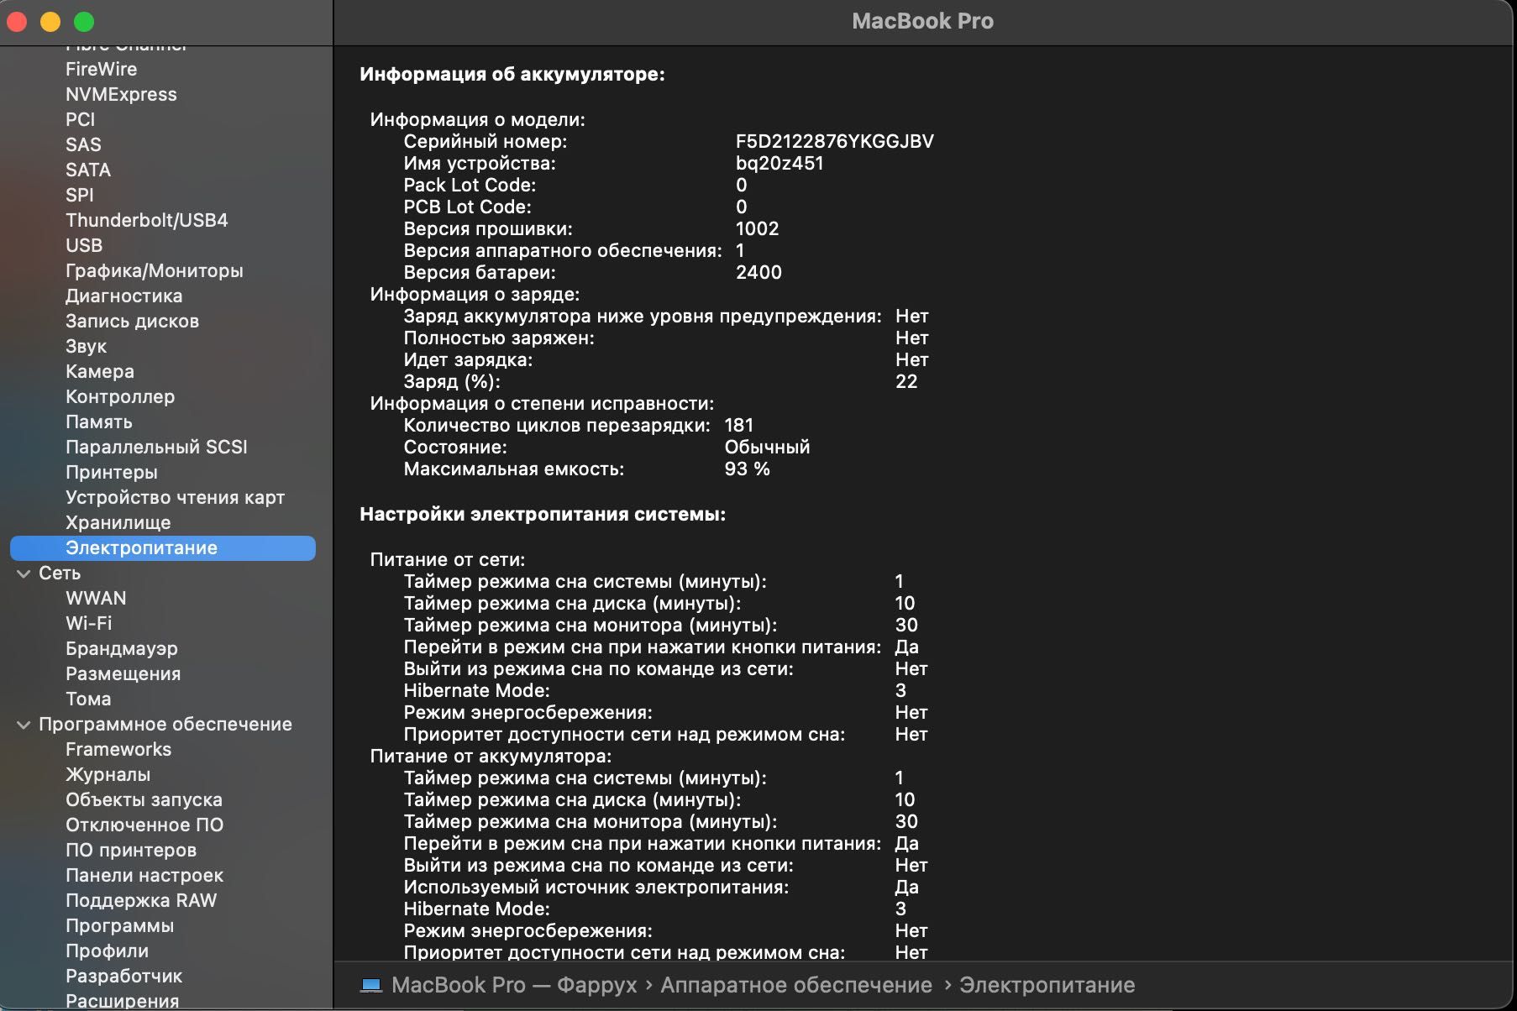Click maximum capacity value 93 %

click(748, 469)
